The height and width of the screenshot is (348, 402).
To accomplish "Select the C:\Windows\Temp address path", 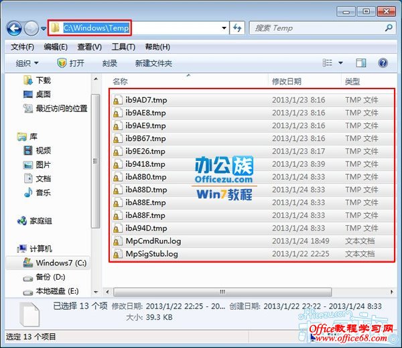I will [96, 27].
